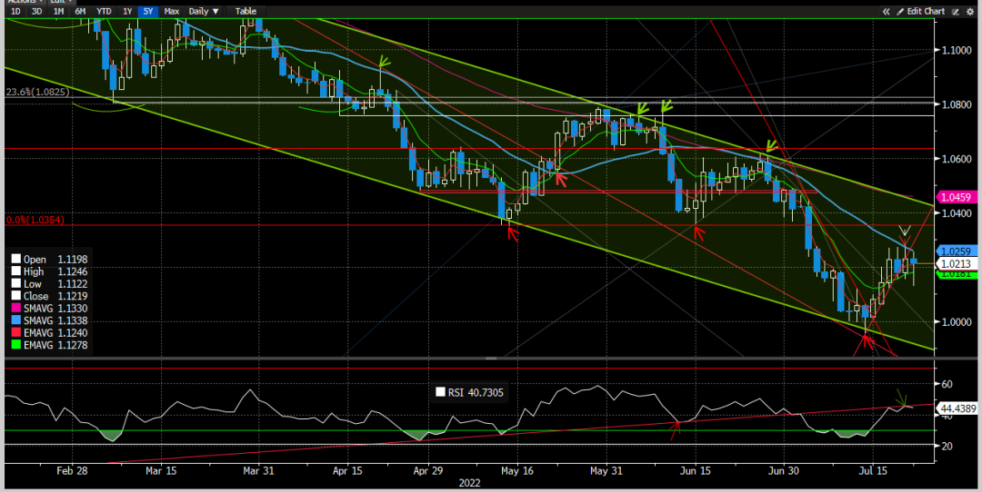Image resolution: width=982 pixels, height=492 pixels.
Task: Choose the 1Y range
Action: [x=127, y=11]
